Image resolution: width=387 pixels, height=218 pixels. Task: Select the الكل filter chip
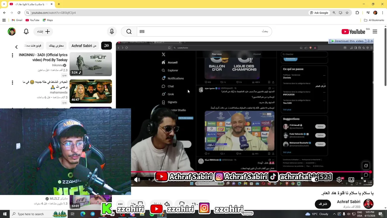(106, 45)
